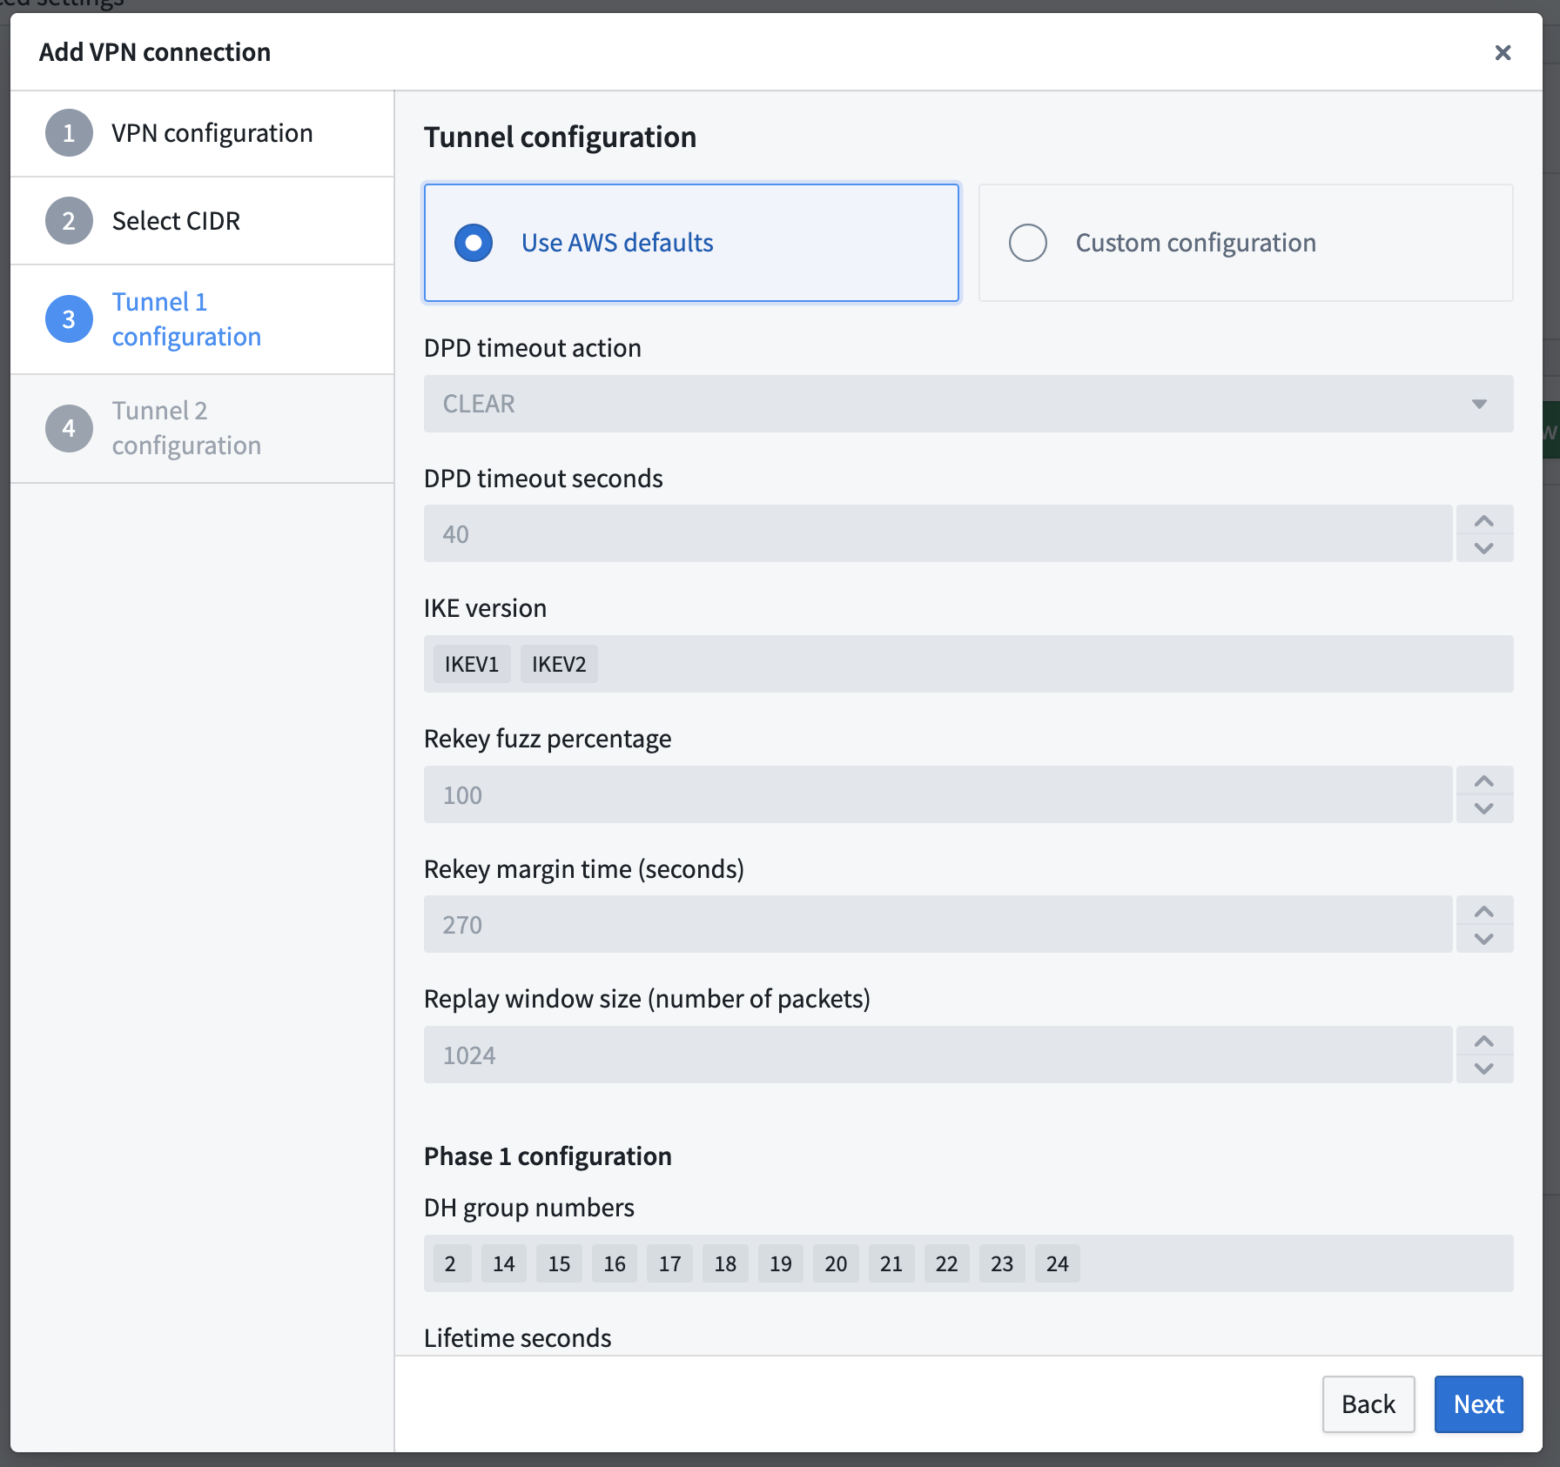Click the Next button

point(1477,1403)
